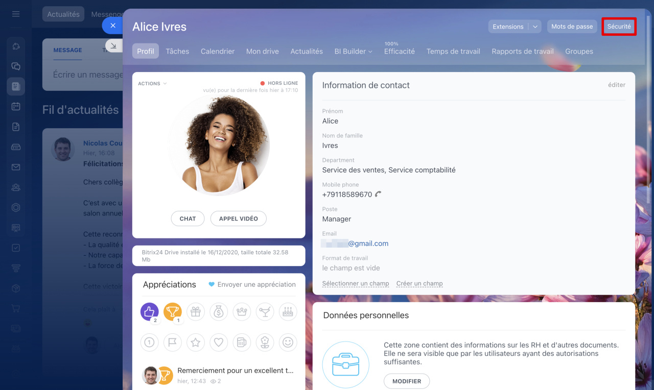Image resolution: width=654 pixels, height=390 pixels.
Task: Switch to the Mon drive tab
Action: [x=263, y=51]
